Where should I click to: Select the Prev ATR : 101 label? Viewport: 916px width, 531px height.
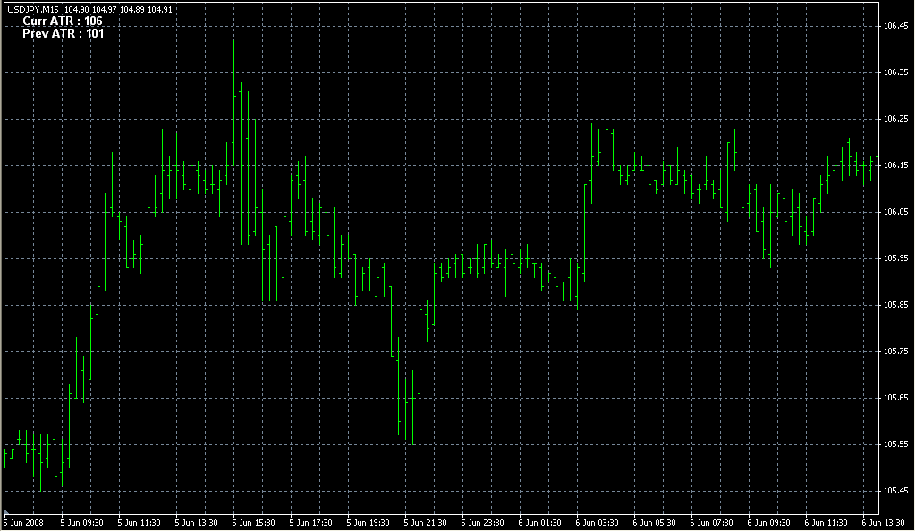[x=64, y=34]
